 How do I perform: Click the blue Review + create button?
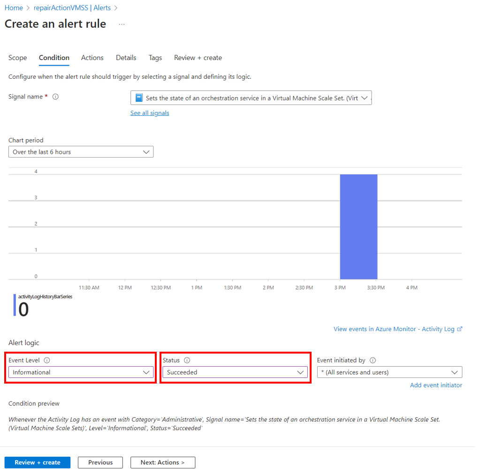coord(38,462)
